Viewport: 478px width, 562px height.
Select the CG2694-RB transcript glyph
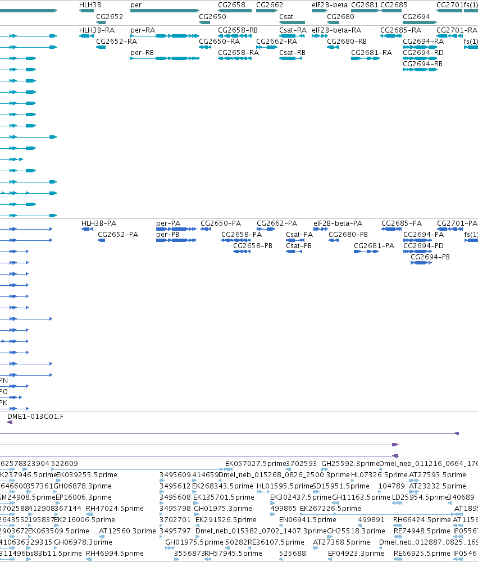[x=420, y=70]
